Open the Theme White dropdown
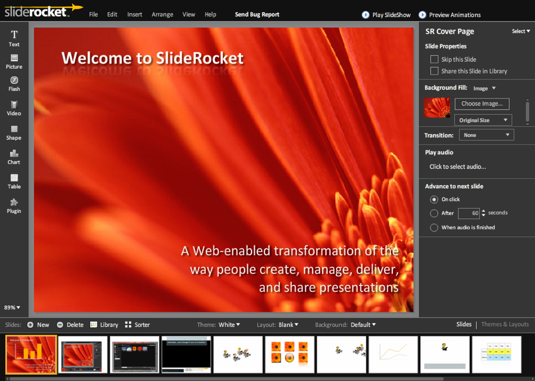The image size is (535, 381). 229,325
